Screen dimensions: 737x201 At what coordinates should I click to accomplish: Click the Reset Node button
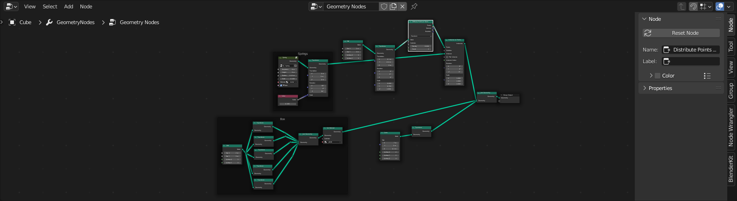pyautogui.click(x=681, y=33)
